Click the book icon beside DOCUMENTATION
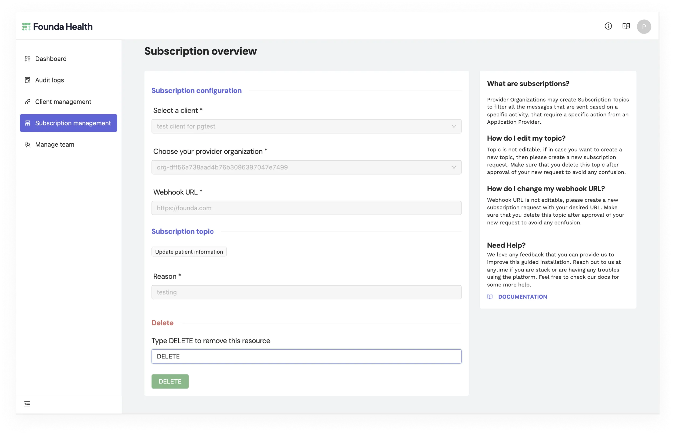676x435 pixels. [490, 297]
